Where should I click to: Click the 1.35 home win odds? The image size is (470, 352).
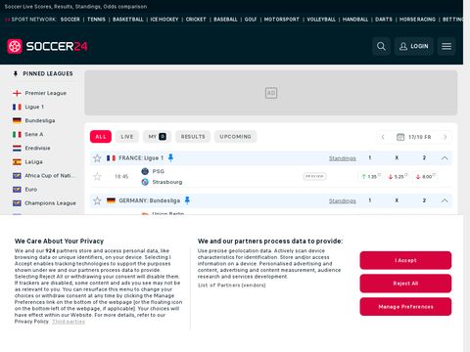370,176
